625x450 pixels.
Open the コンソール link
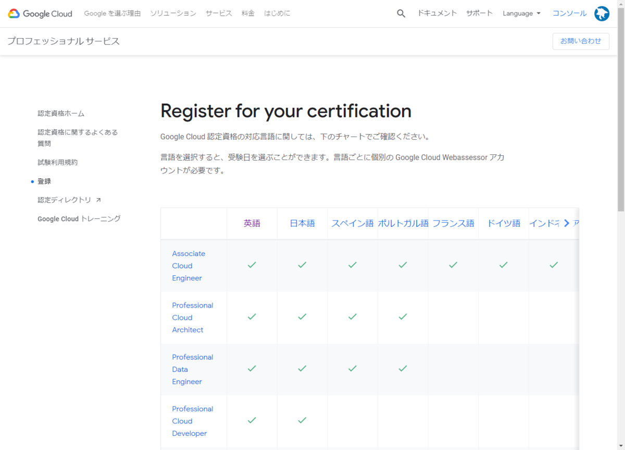[569, 14]
